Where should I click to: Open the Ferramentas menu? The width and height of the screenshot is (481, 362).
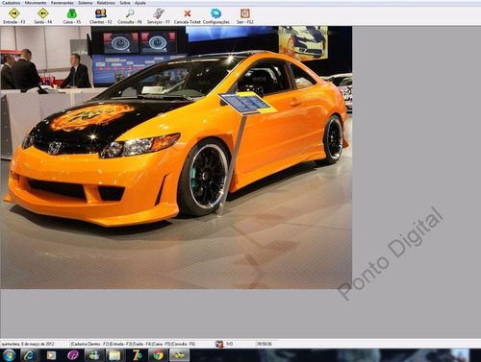(63, 3)
